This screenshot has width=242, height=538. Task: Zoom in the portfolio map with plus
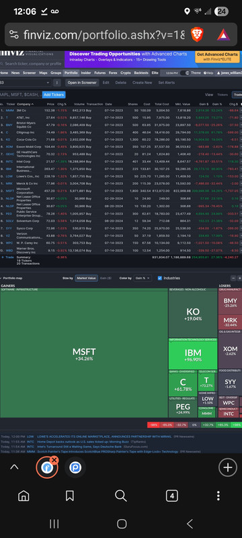click(x=239, y=278)
